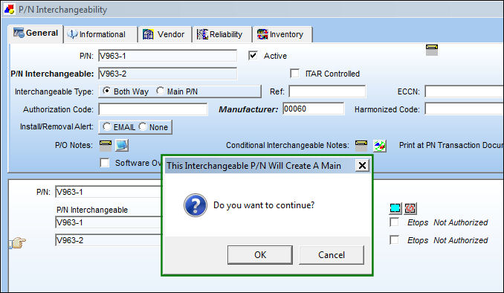
Task: Focus the Ref input field
Action: (x=327, y=91)
